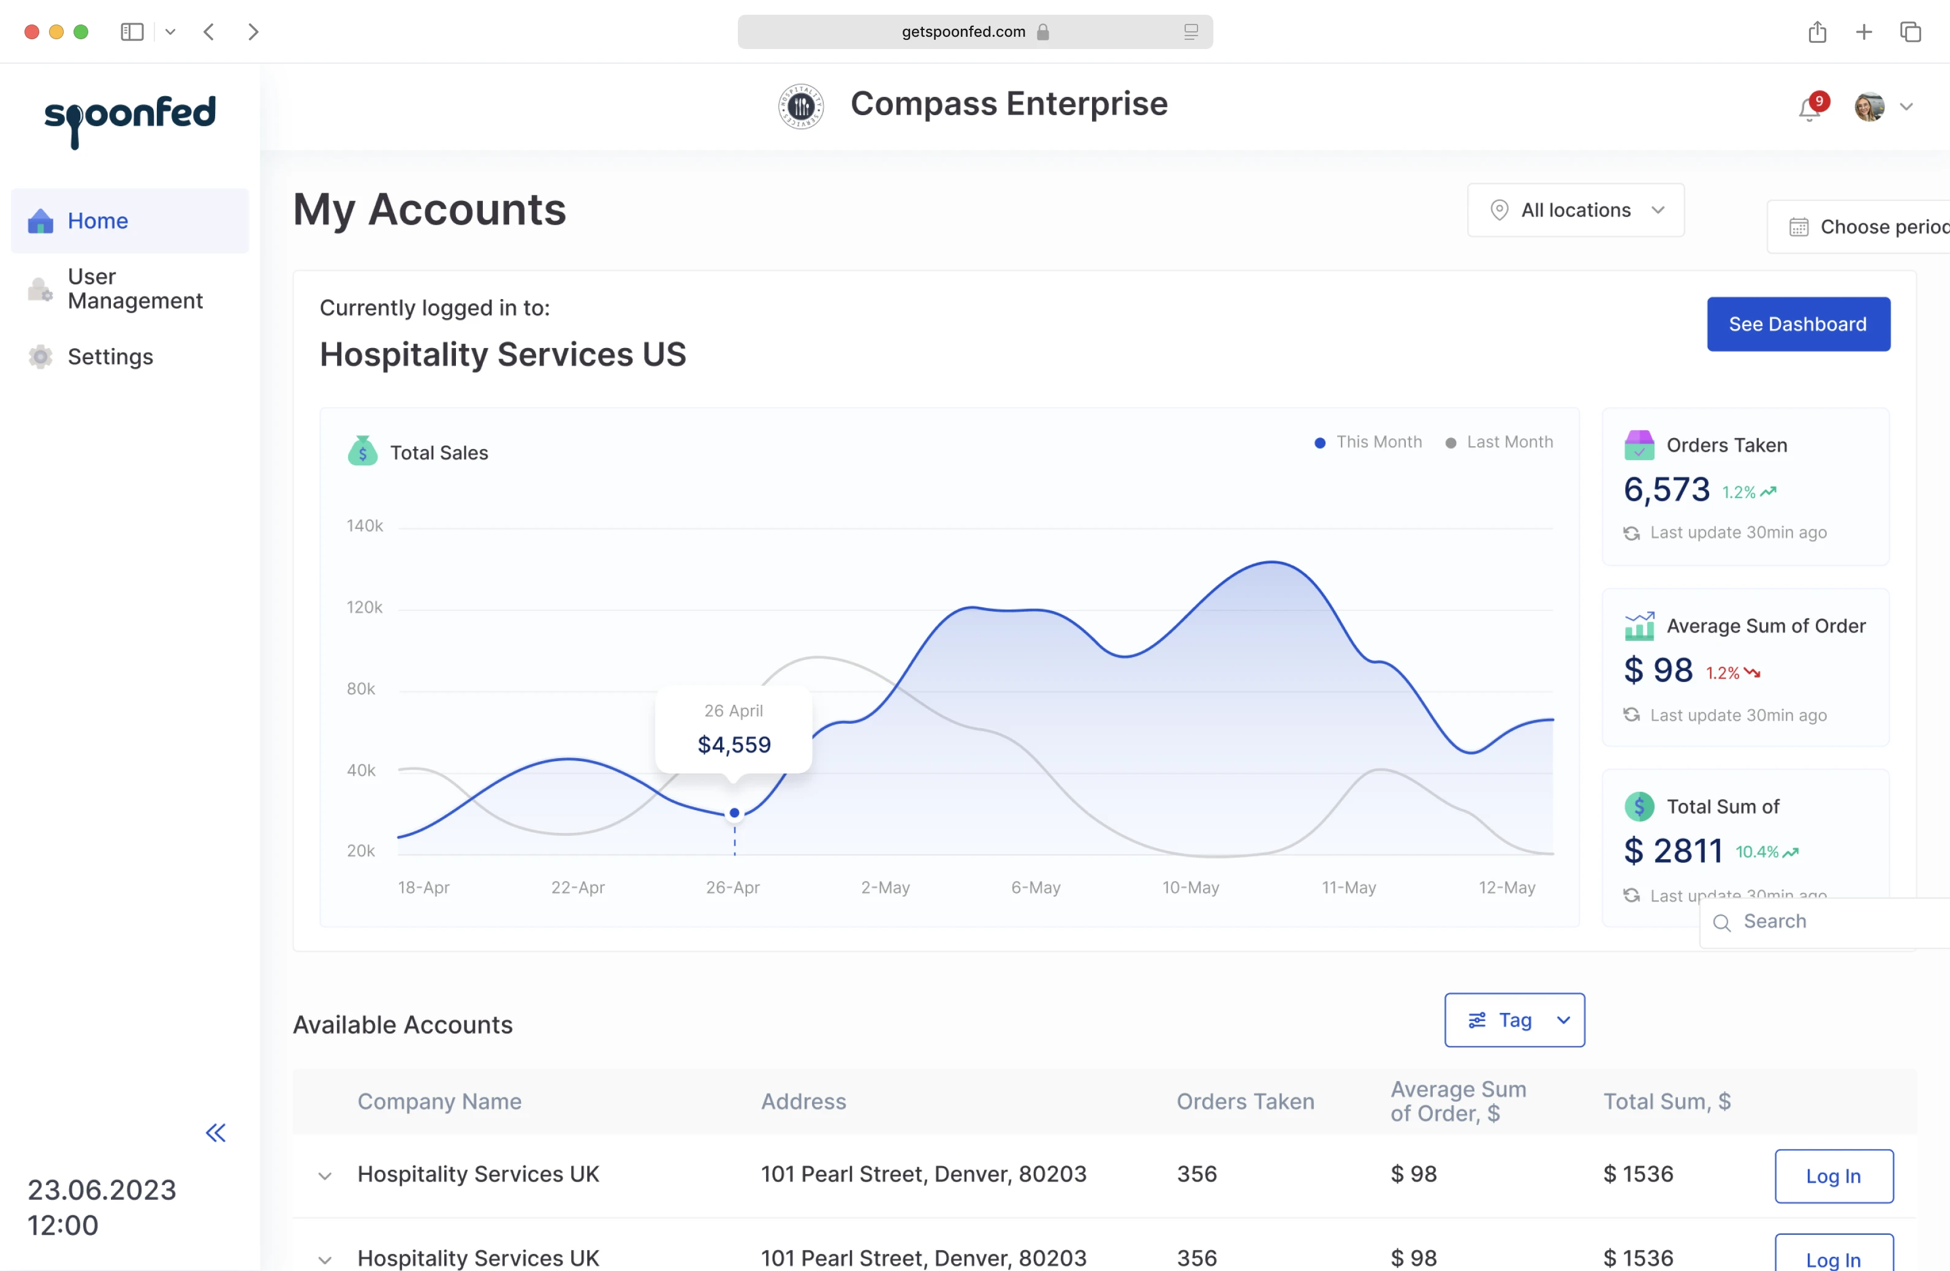Toggle the This Month legend series
The width and height of the screenshot is (1950, 1271).
click(1368, 442)
